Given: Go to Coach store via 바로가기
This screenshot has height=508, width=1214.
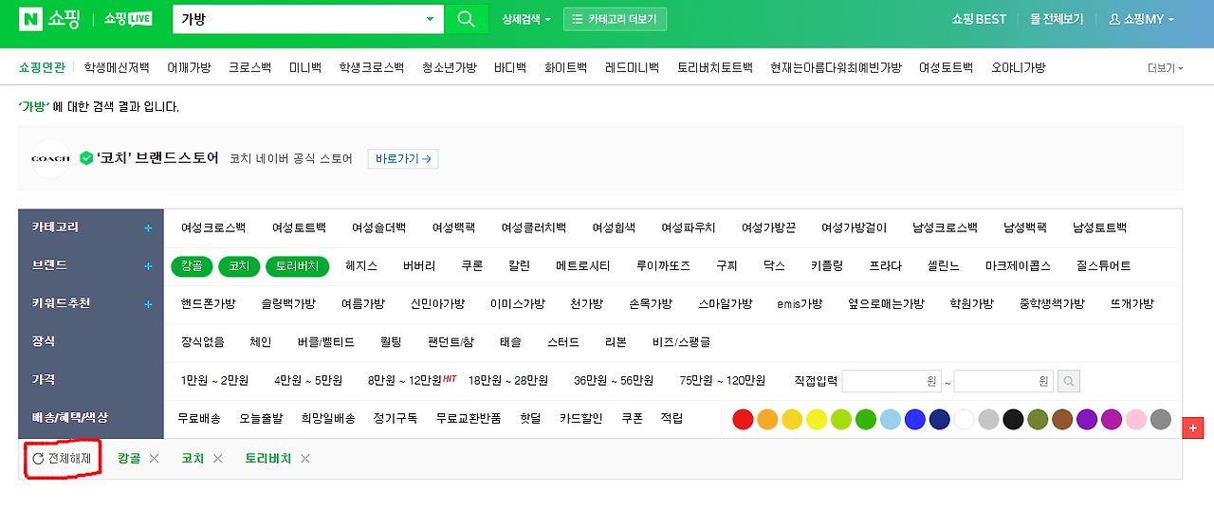Looking at the screenshot, I should point(403,159).
